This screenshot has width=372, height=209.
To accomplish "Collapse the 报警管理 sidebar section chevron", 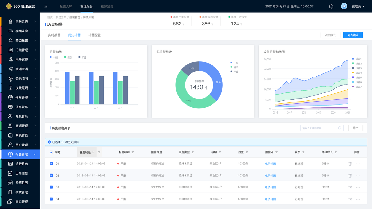I will point(35,154).
